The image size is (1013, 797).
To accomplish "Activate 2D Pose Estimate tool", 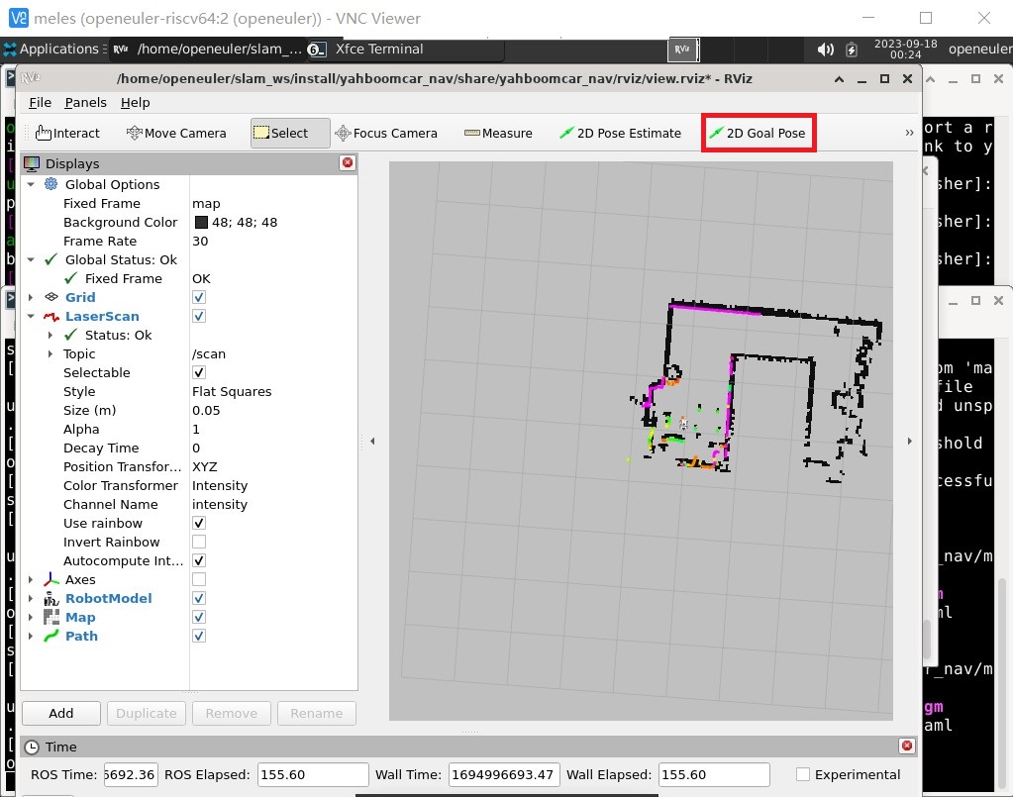I will click(620, 133).
